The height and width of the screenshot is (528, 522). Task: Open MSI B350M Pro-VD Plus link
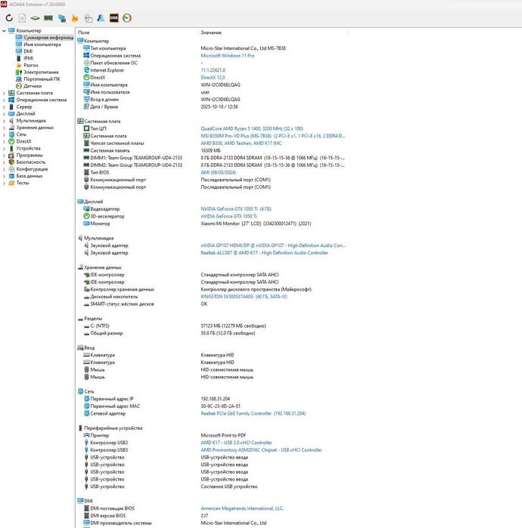click(273, 136)
